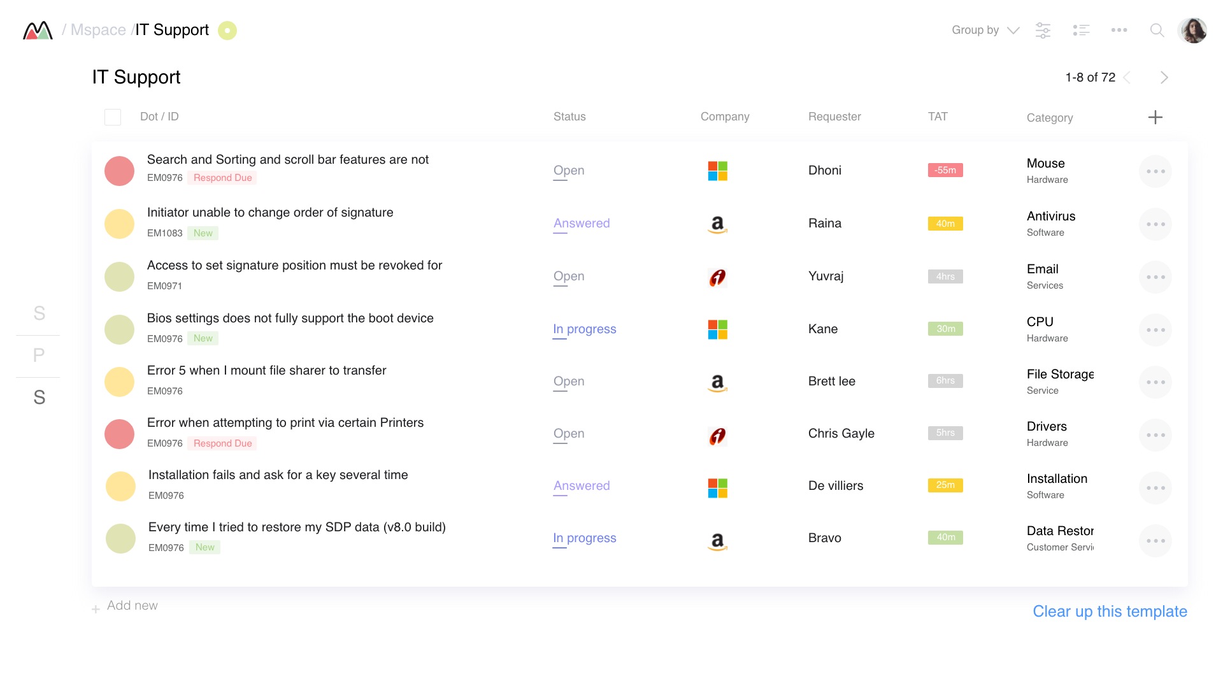Open more options for the Chris Gayle ticket

click(1155, 435)
